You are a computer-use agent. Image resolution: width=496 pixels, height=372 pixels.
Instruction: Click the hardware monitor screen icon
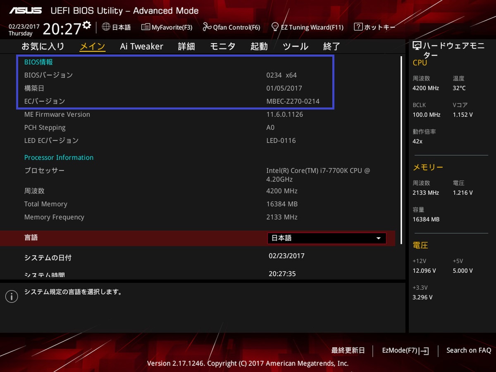click(417, 46)
